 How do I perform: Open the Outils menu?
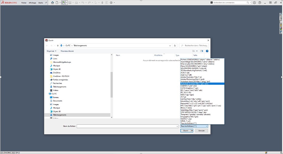[40, 2]
